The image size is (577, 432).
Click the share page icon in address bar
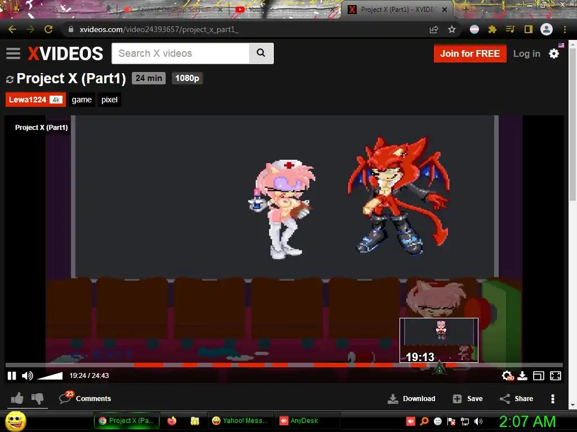click(x=434, y=30)
